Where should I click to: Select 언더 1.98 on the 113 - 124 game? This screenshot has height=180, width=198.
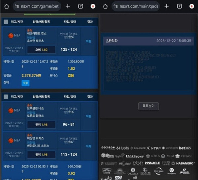pyautogui.click(x=41, y=154)
